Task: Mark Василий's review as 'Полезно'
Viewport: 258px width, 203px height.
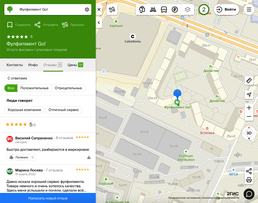Action: point(21,157)
